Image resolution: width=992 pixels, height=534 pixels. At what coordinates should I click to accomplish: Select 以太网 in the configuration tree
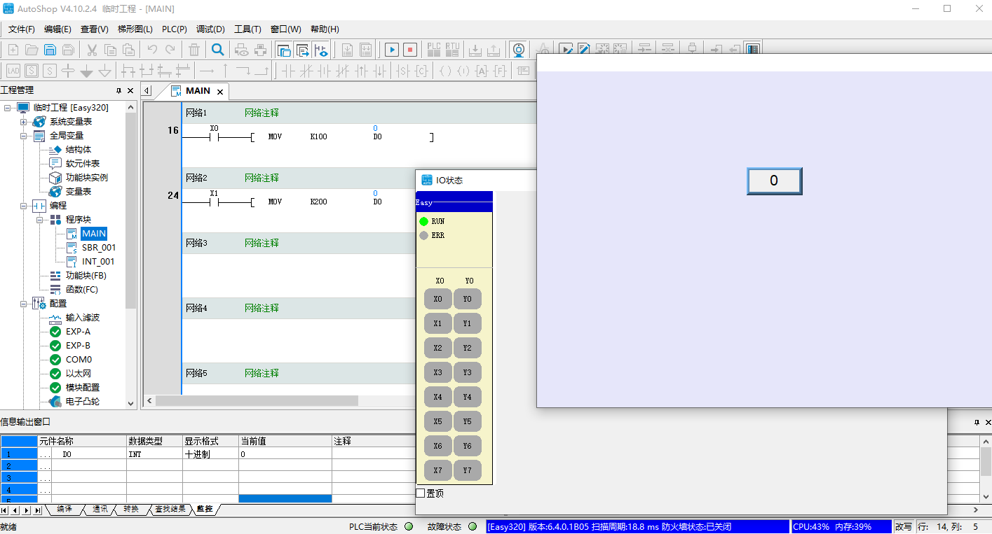tap(79, 374)
